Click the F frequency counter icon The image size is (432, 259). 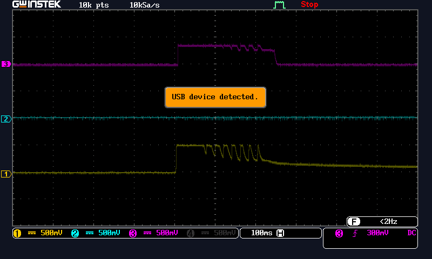(354, 221)
